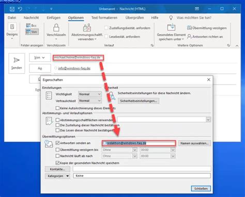Click Übermittlung verzögern in the ribbon
245x197 pixels.
coord(207,28)
